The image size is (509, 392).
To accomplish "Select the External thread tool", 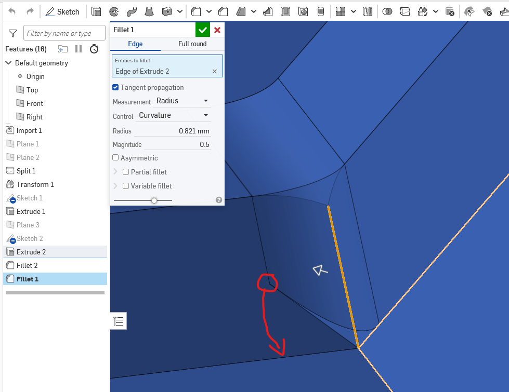I will [x=321, y=11].
